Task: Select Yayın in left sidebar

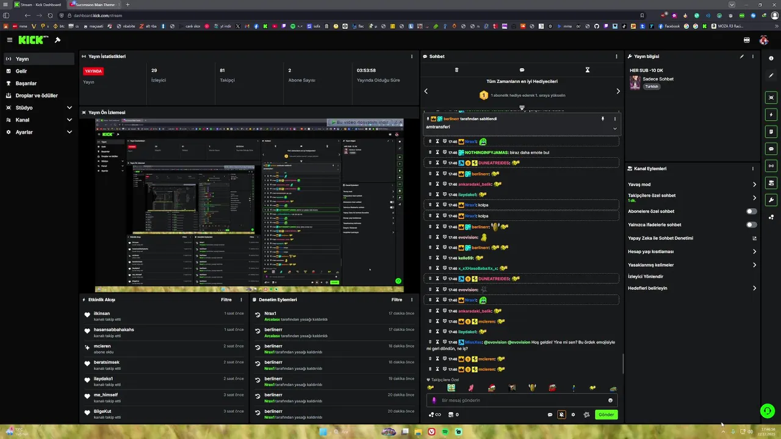Action: click(38, 59)
